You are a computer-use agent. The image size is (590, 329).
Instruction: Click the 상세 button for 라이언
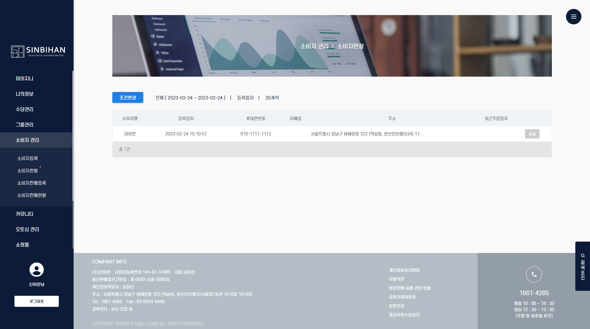532,134
